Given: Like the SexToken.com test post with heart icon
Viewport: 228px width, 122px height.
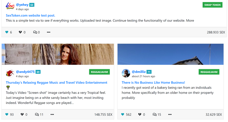Looking at the screenshot, I should click(7, 32).
